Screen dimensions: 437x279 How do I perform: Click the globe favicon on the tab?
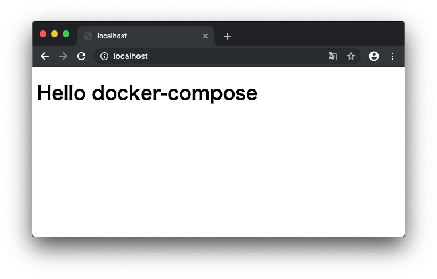(88, 36)
